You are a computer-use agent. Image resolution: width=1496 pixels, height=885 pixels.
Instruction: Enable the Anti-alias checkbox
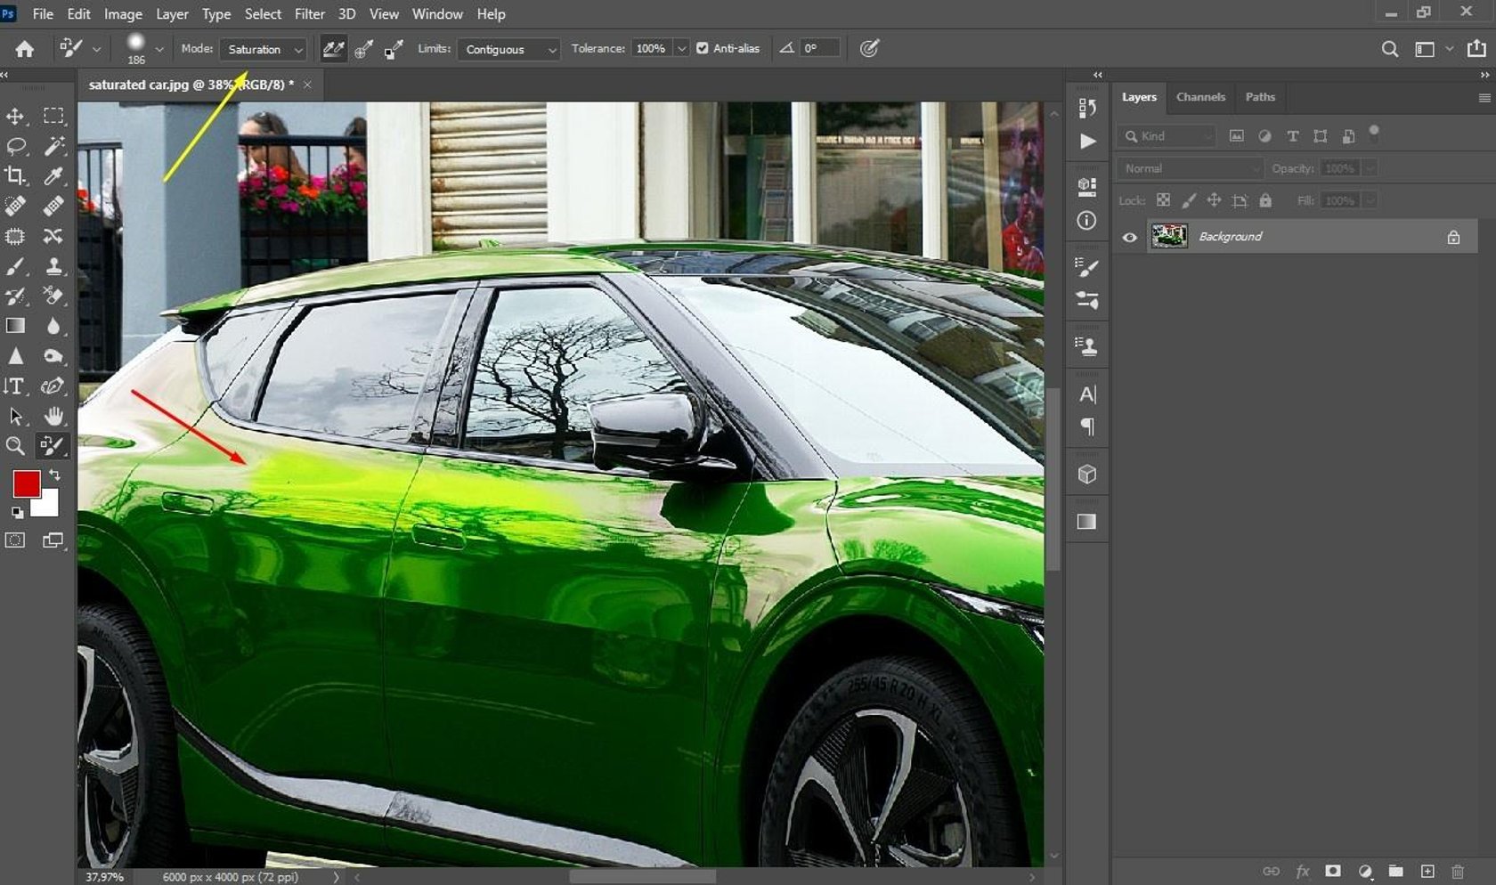click(703, 48)
